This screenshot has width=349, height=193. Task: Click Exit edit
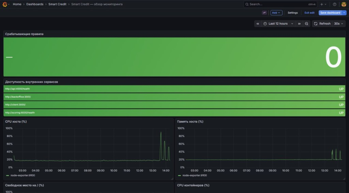point(309,13)
